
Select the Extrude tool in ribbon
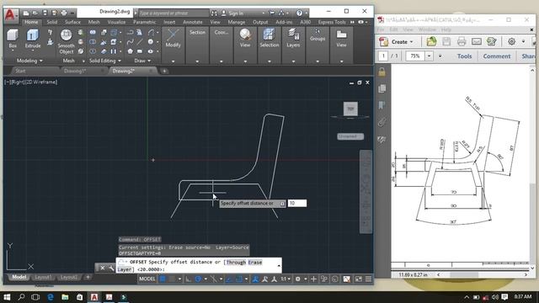[x=33, y=38]
